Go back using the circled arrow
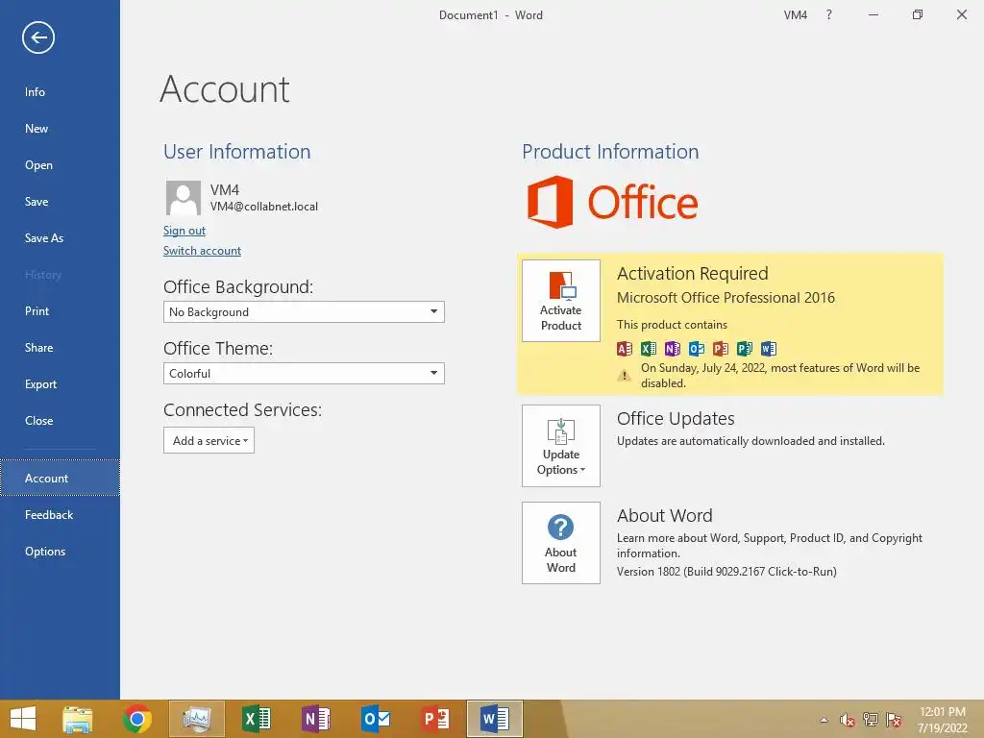This screenshot has width=984, height=738. pyautogui.click(x=38, y=37)
